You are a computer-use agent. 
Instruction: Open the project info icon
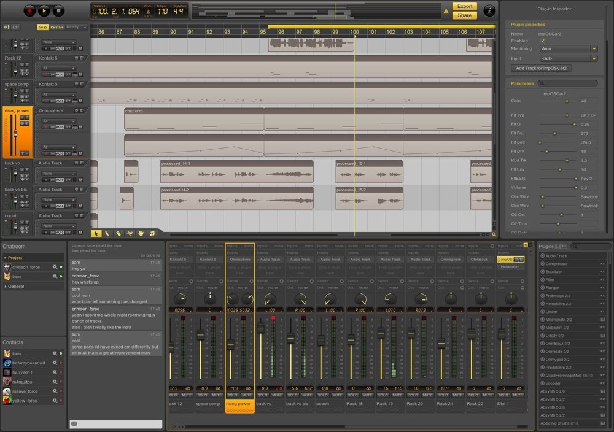(x=489, y=10)
